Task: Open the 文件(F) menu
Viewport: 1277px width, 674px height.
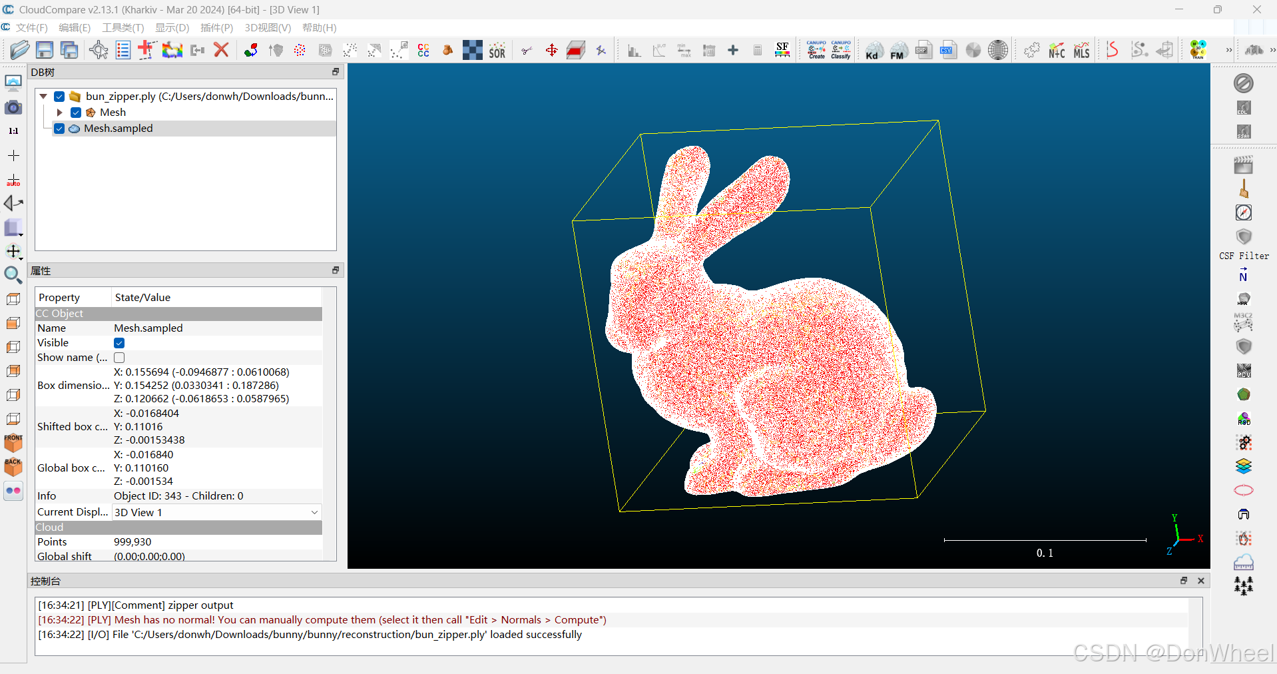Action: coord(31,28)
